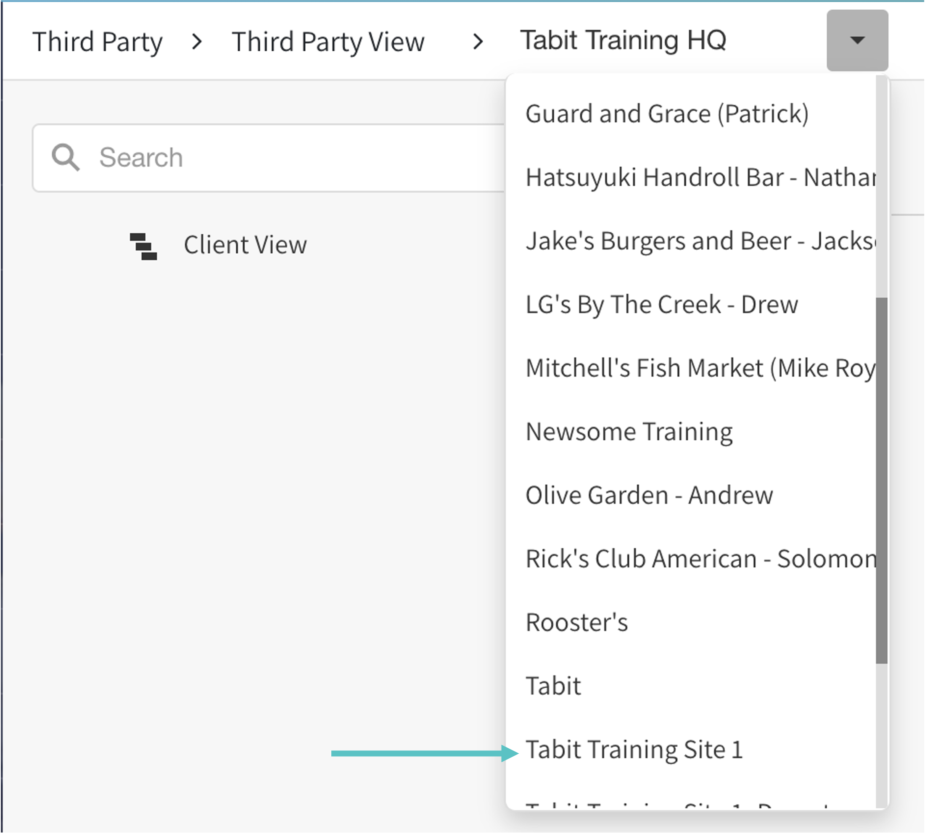This screenshot has width=925, height=834.
Task: Click the Client View hierarchy icon
Action: [x=143, y=246]
